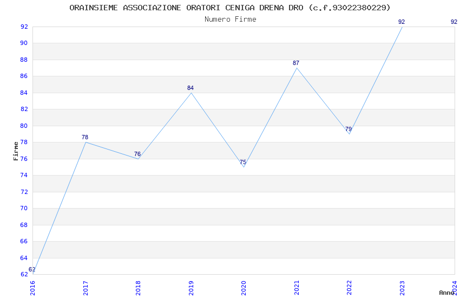The image size is (460, 298).
Task: Select the 2022 year label
Action: pos(349,288)
